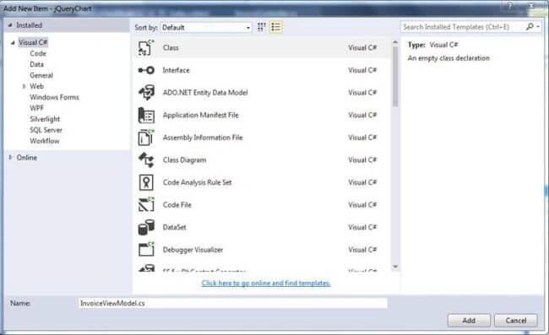Click the scroll down arrow of template list

[395, 267]
